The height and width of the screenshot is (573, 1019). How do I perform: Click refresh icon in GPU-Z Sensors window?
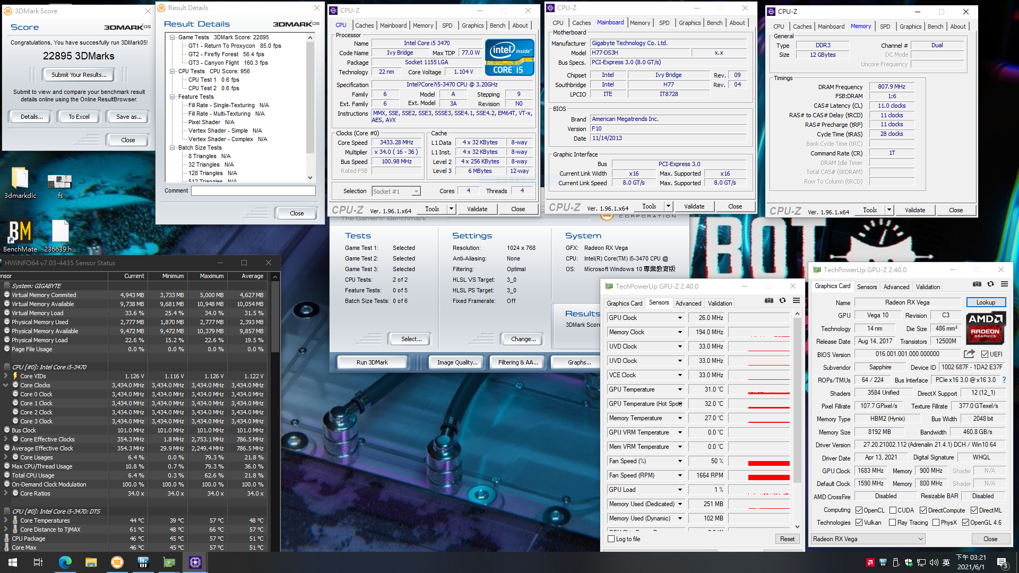pyautogui.click(x=782, y=300)
